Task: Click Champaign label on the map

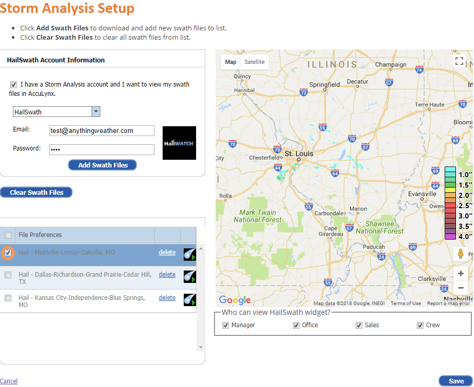Action: 391,64
